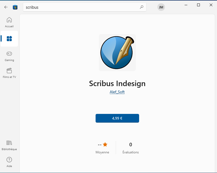Select the Apps icon in sidebar
Image resolution: width=217 pixels, height=173 pixels.
point(9,39)
